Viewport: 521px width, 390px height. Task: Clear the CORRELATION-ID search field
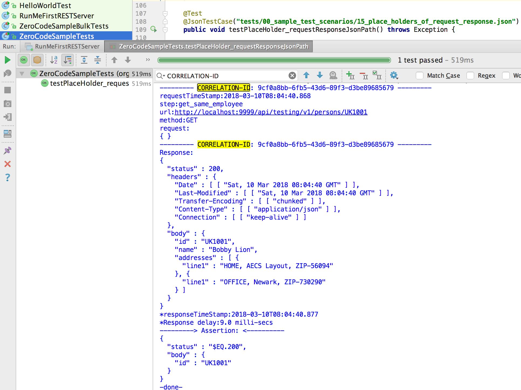292,76
